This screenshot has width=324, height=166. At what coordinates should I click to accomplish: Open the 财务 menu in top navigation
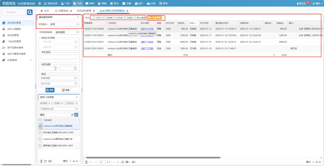coord(164,4)
